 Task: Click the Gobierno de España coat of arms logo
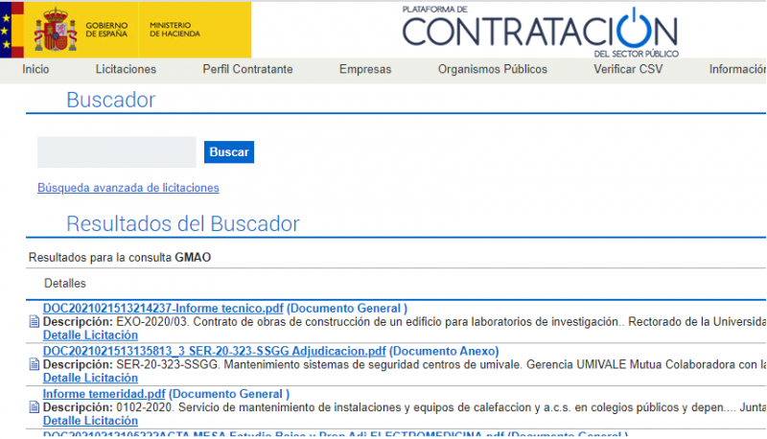(x=56, y=30)
